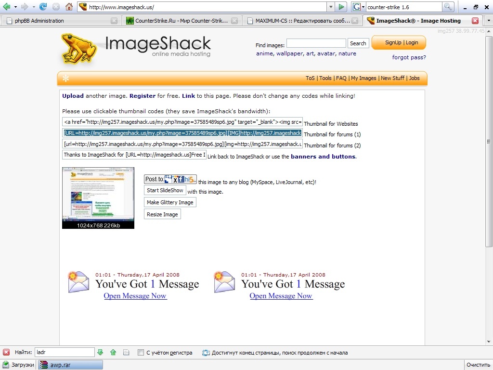Viewport: 493px width, 370px height.
Task: Open the browser Home page icon
Action: (x=69, y=7)
